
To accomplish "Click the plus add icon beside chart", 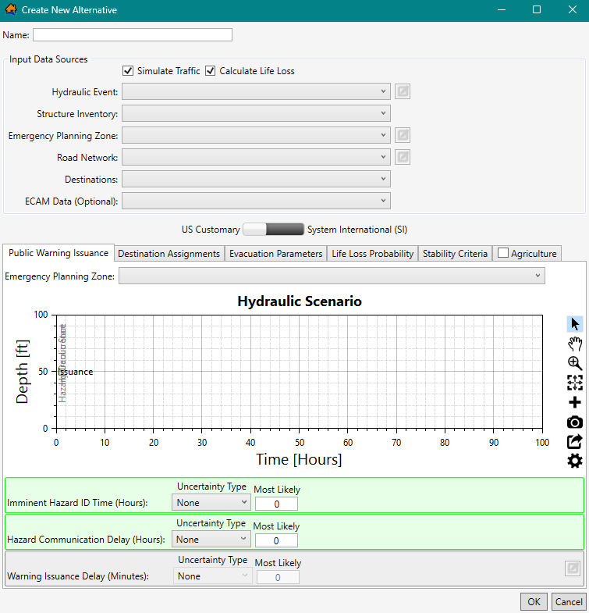I will 574,402.
